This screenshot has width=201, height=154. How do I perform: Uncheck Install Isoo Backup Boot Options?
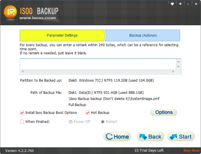pos(22,113)
